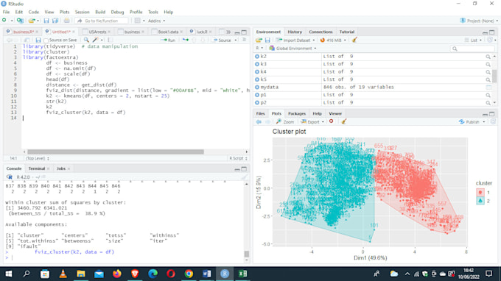Save the script in editor toolbar
The width and height of the screenshot is (501, 281).
pyautogui.click(x=38, y=40)
